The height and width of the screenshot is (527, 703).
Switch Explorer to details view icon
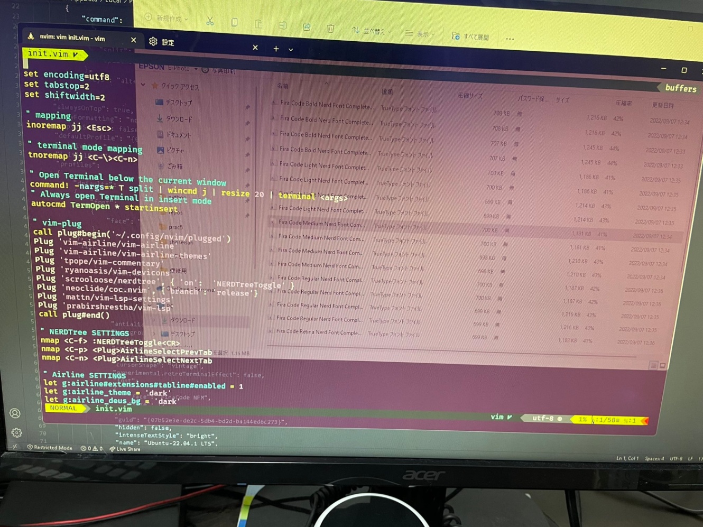(653, 365)
